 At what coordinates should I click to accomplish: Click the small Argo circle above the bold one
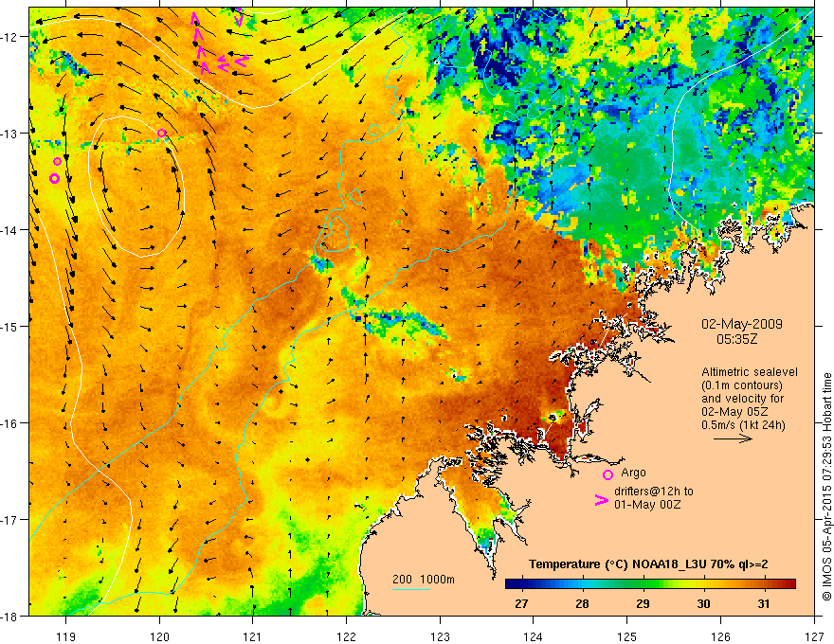(58, 162)
